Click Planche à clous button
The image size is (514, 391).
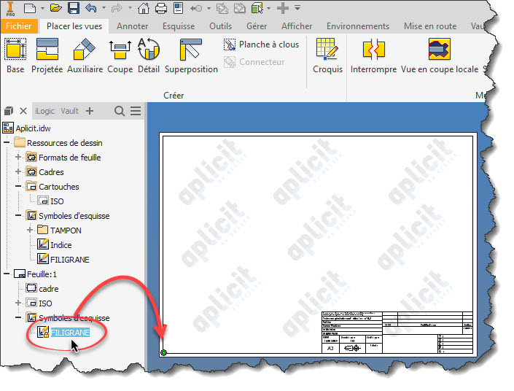(261, 44)
